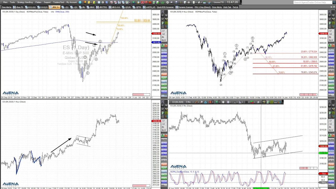Expand the main toolbar overflow next to the clock
Image resolution: width=336 pixels, height=189 pixels.
pyautogui.click(x=241, y=3)
